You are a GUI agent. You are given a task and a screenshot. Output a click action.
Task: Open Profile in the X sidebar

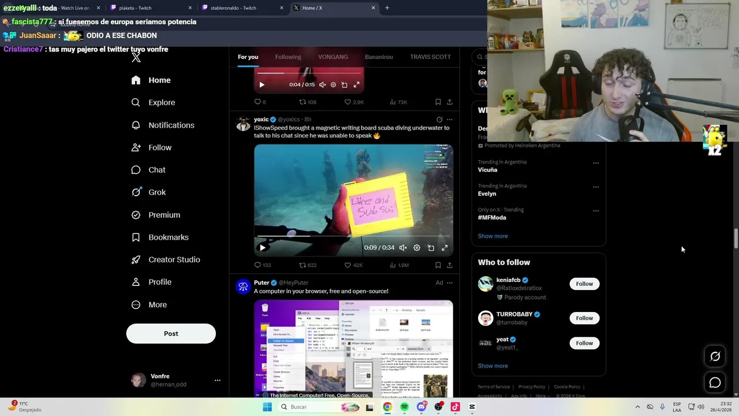point(151,282)
